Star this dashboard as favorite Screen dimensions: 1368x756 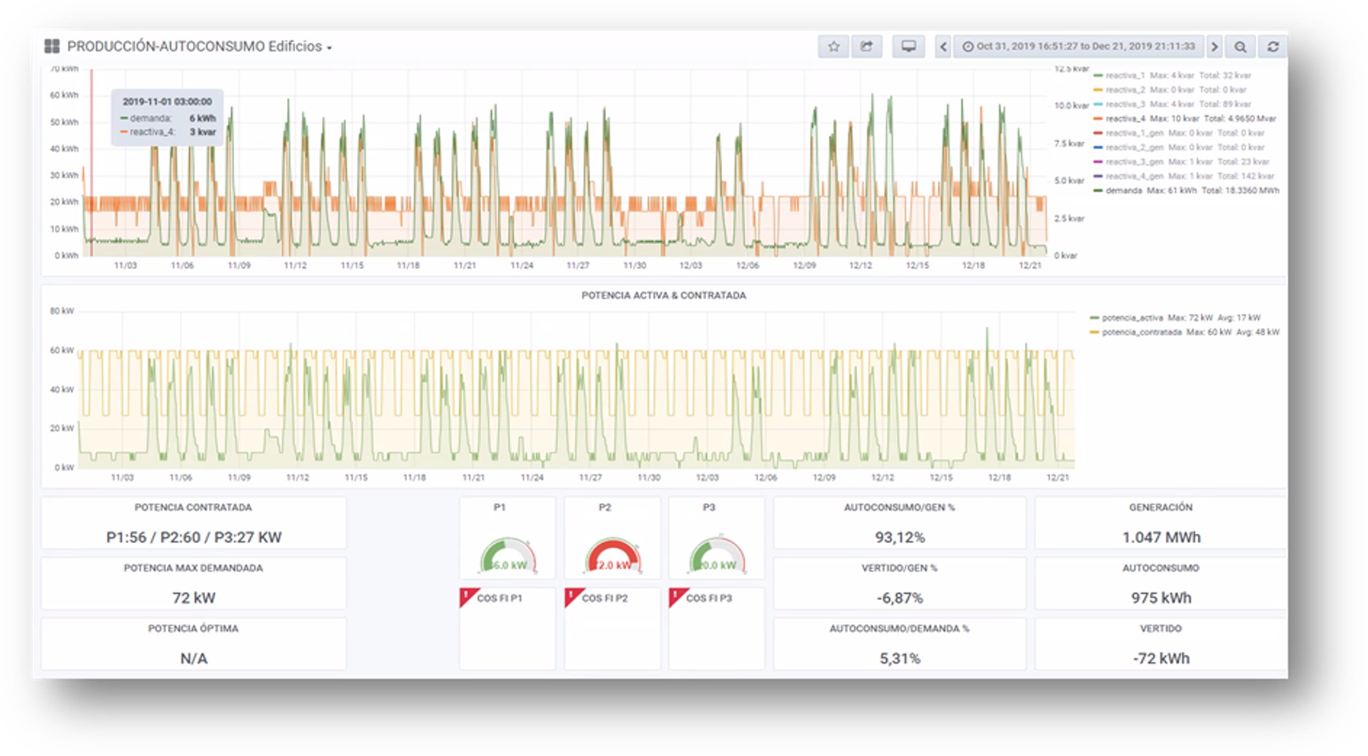(833, 47)
